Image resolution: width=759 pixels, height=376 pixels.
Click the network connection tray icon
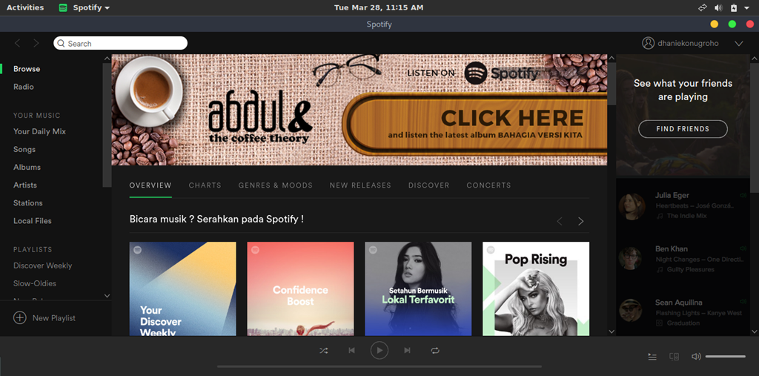(703, 7)
